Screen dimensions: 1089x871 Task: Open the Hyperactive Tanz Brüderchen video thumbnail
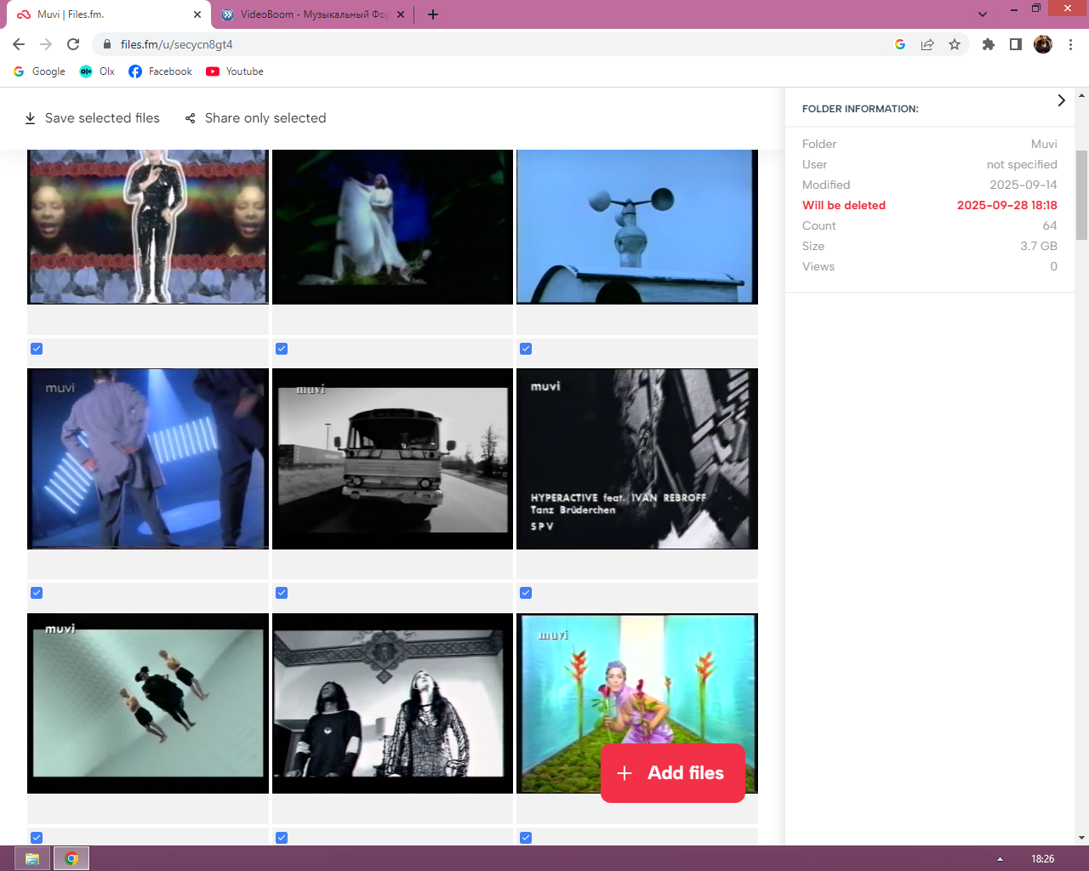pos(636,458)
